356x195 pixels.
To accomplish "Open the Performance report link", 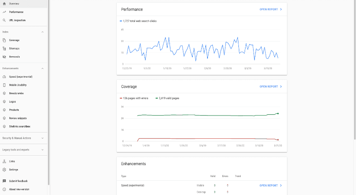I will pos(271,9).
